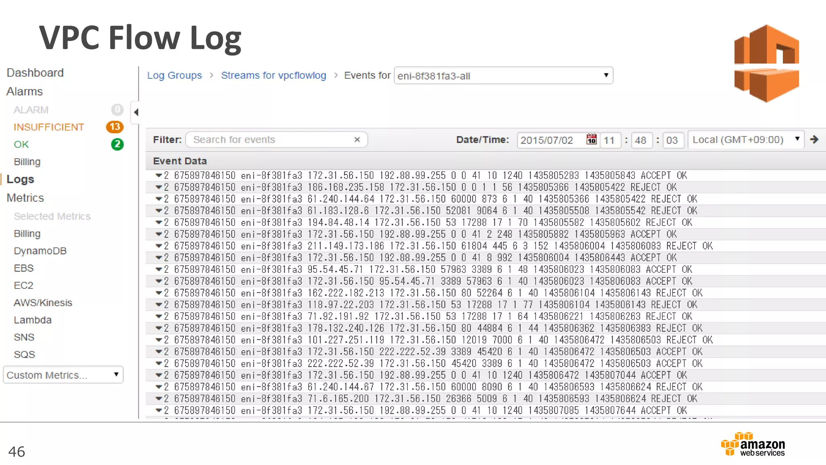Open Metrics in the sidebar

pos(25,198)
